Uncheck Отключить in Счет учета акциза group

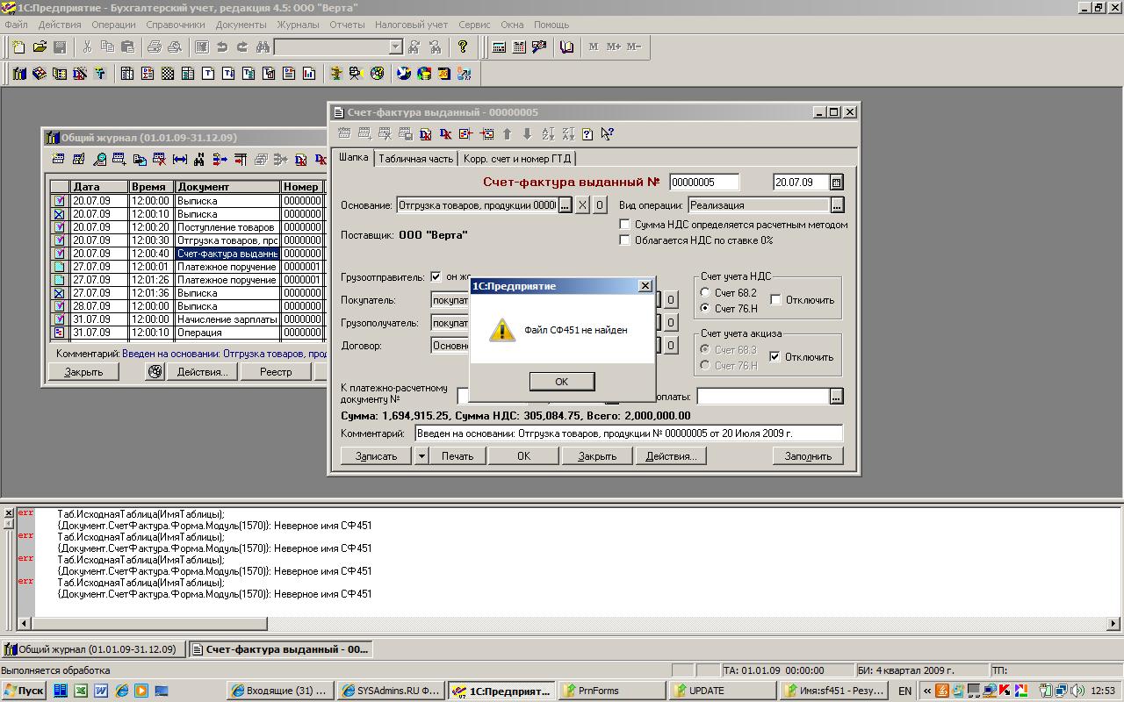(x=775, y=357)
